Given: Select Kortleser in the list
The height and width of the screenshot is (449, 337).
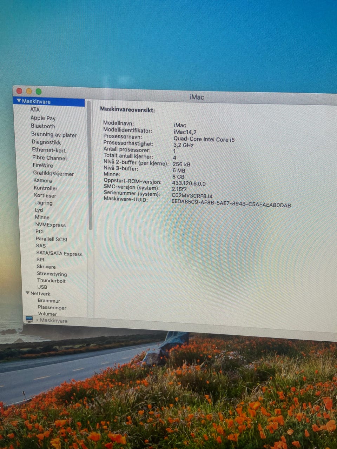Looking at the screenshot, I should point(45,195).
